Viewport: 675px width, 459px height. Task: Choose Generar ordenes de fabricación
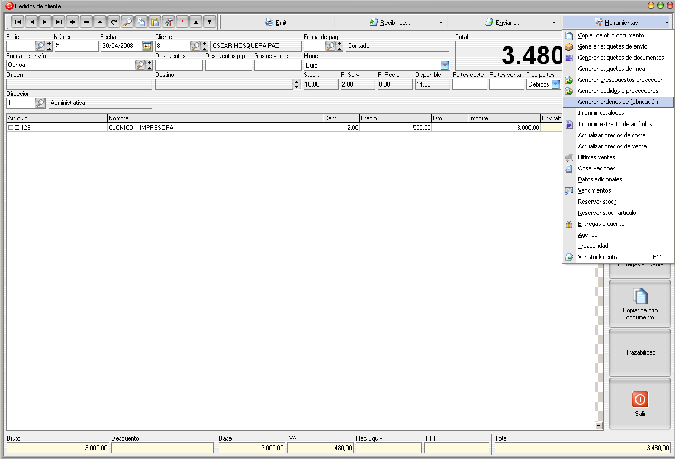pyautogui.click(x=618, y=102)
